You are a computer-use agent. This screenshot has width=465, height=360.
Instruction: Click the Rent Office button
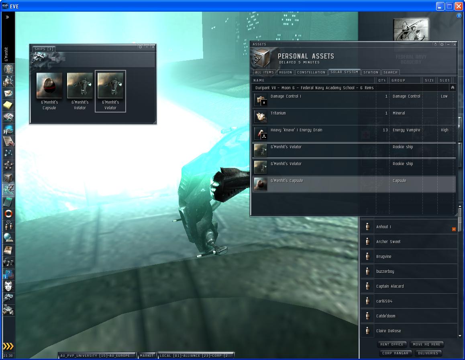(x=392, y=345)
